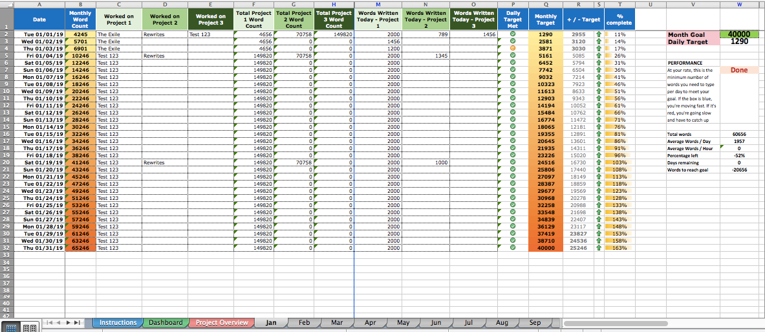Viewport: 765px width, 332px height.
Task: Select words written cell 1345 in Fri 01/04/19 row
Action: pyautogui.click(x=426, y=56)
